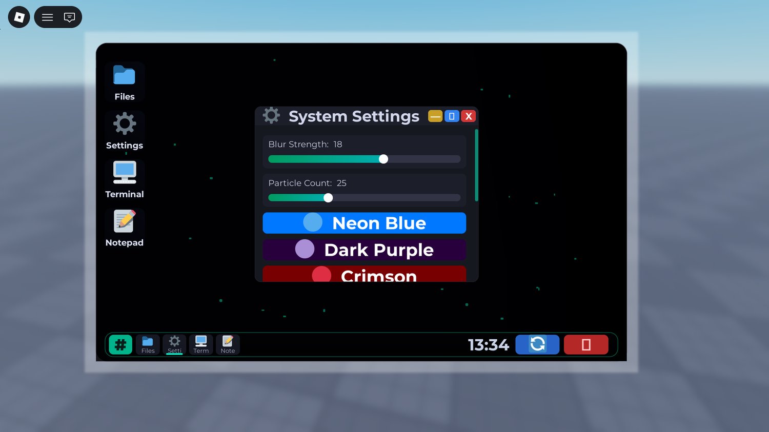Choose the Dark Purple theme
This screenshot has height=432, width=769.
[x=365, y=250]
